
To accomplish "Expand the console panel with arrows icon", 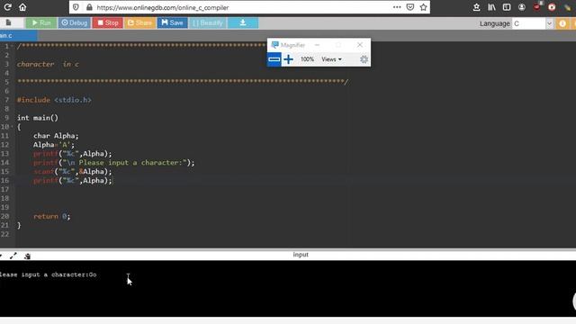I will [13, 256].
